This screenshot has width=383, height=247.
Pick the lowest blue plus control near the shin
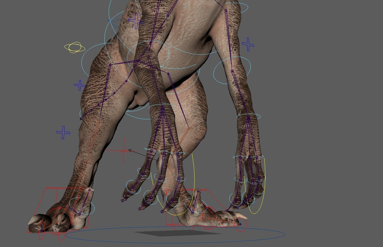pos(63,133)
